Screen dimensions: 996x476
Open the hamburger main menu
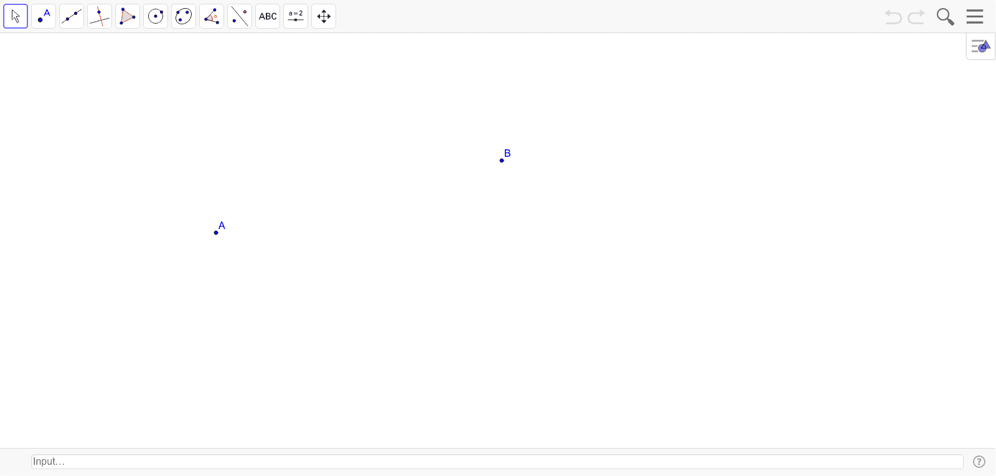[x=975, y=16]
